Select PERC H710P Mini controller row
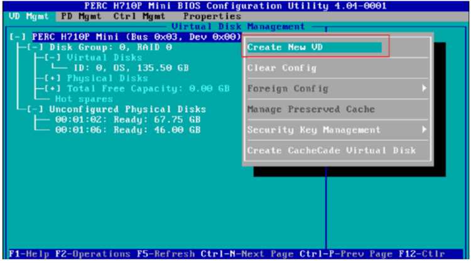This screenshot has width=471, height=263. 137,37
